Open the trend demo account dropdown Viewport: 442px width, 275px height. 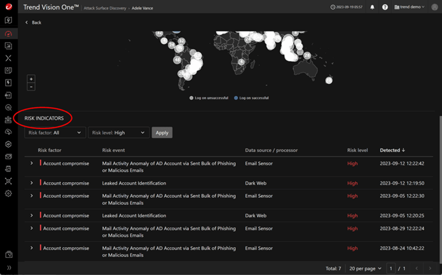pos(409,7)
